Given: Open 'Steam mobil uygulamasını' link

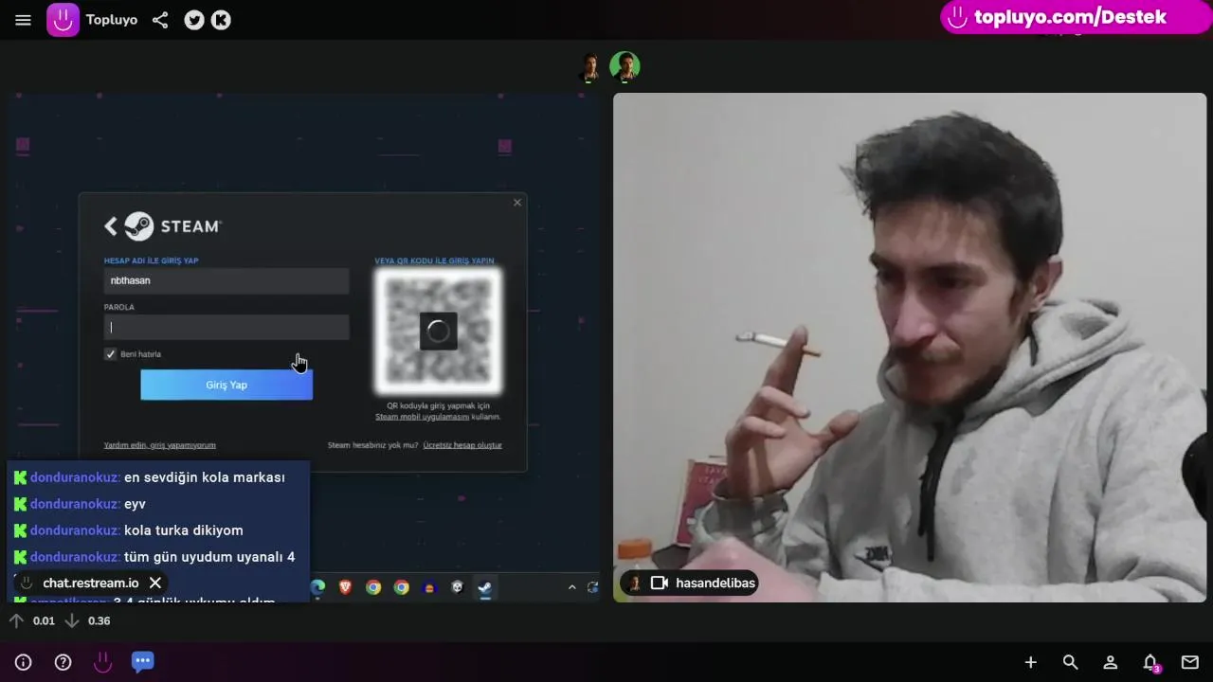Looking at the screenshot, I should click(x=423, y=417).
